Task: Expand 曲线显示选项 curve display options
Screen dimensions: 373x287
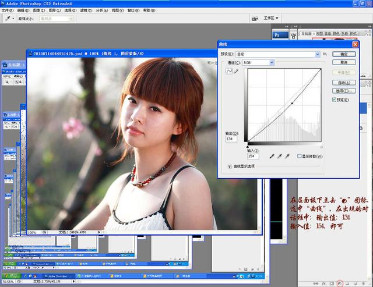Action: 229,166
